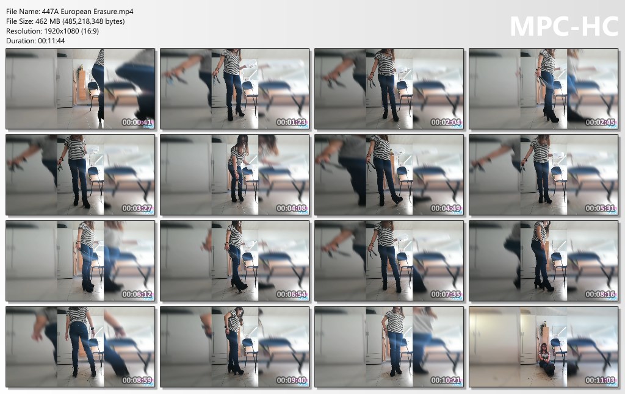Select the thumbnail stamped 00:07:35
This screenshot has width=625, height=394.
389,261
